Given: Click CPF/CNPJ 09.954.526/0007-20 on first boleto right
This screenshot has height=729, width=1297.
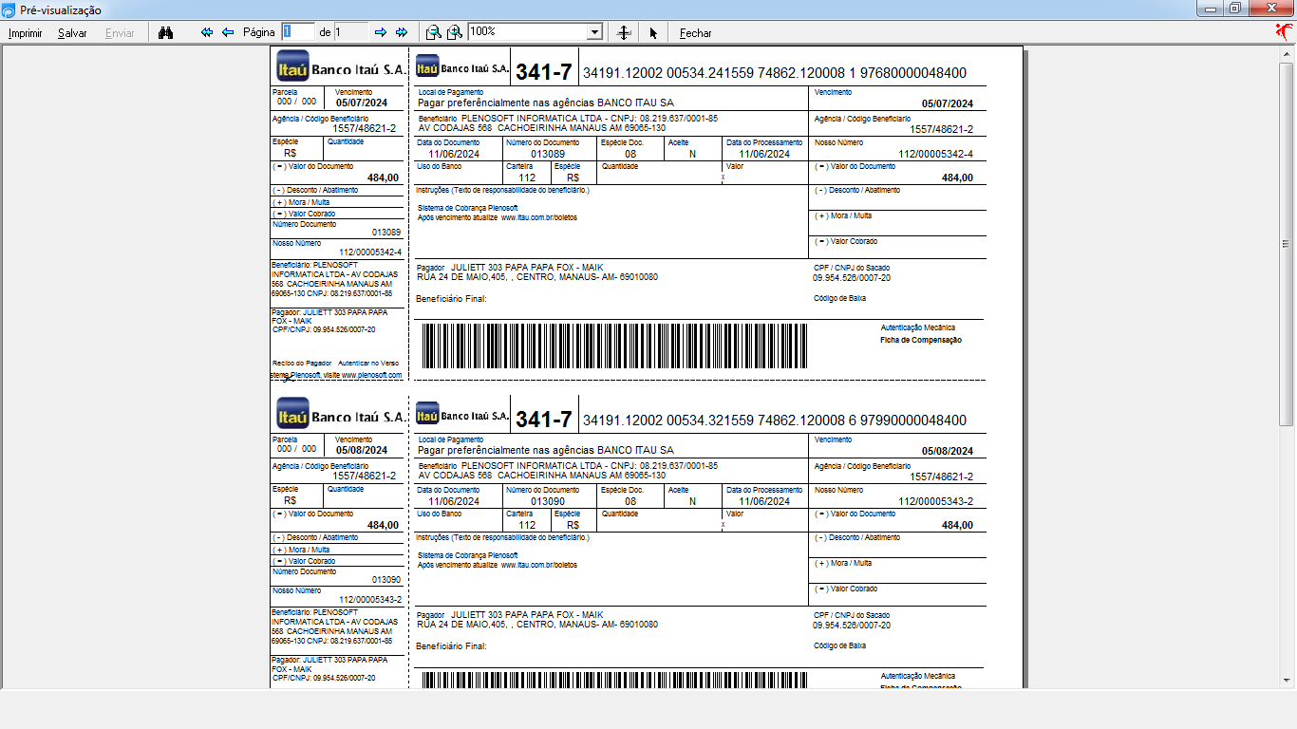Looking at the screenshot, I should (851, 278).
